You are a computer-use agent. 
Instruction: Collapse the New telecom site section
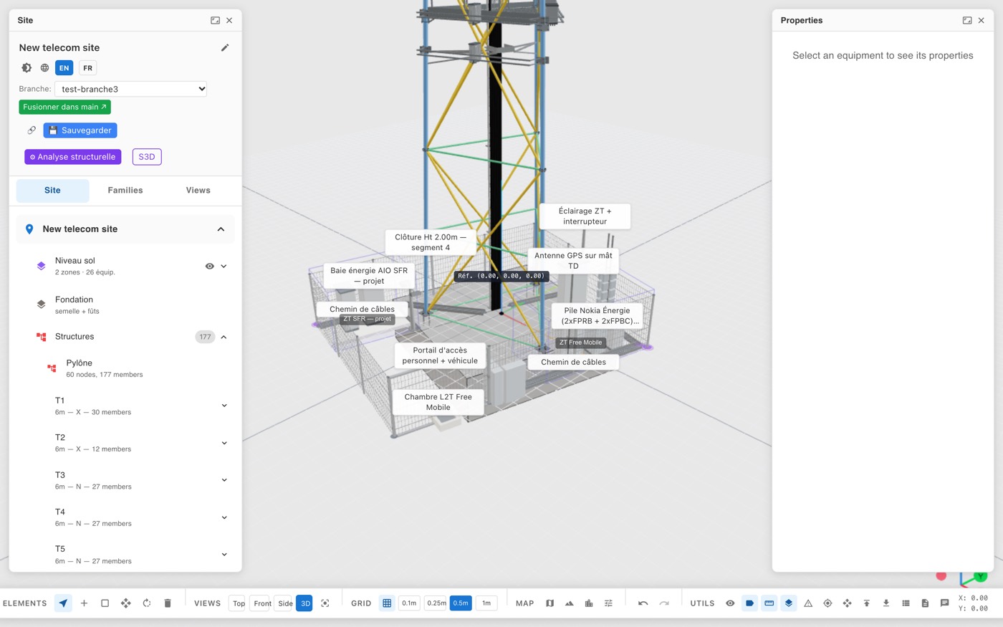click(x=221, y=229)
